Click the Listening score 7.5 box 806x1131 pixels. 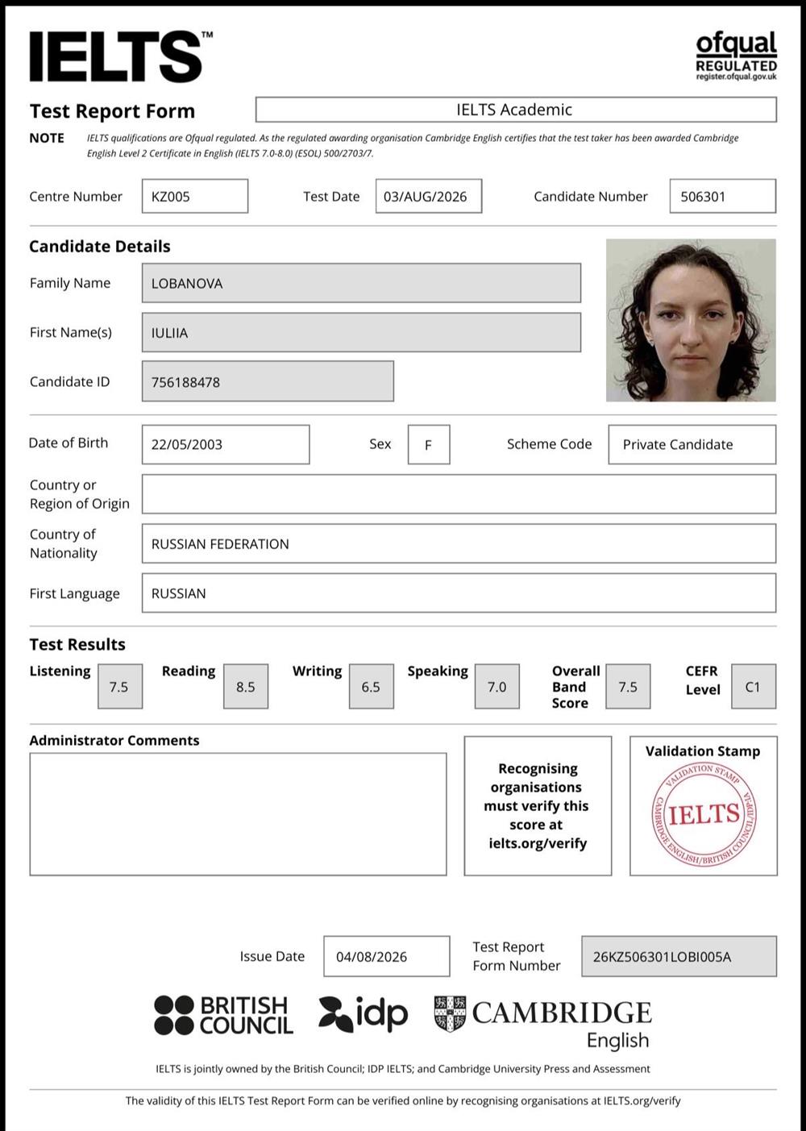120,686
